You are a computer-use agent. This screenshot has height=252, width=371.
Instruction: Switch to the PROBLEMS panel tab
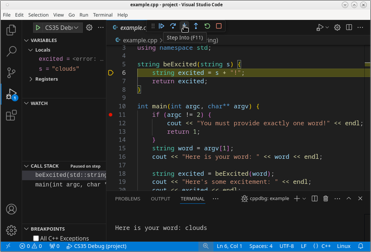[127, 199]
